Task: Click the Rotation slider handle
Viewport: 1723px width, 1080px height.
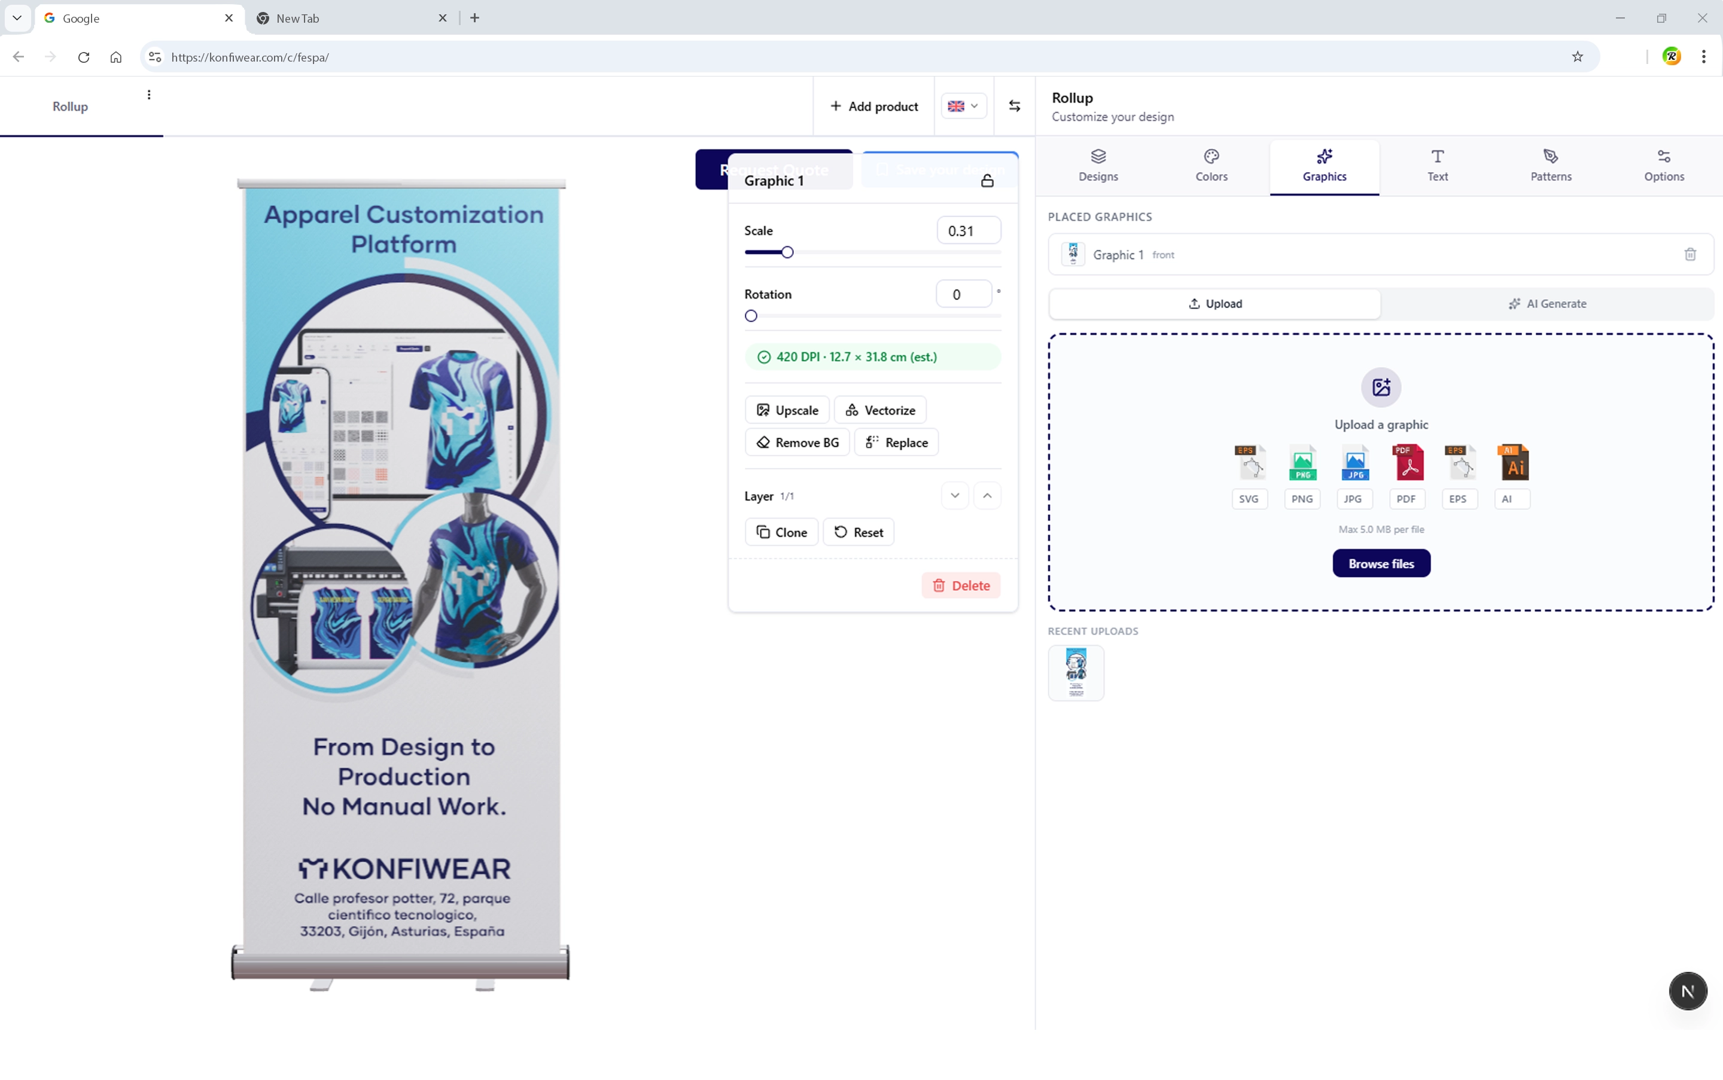Action: click(750, 316)
